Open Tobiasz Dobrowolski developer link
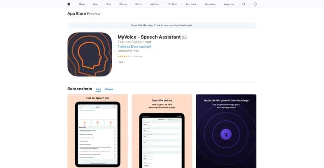Image resolution: width=324 pixels, height=168 pixels. [x=134, y=47]
